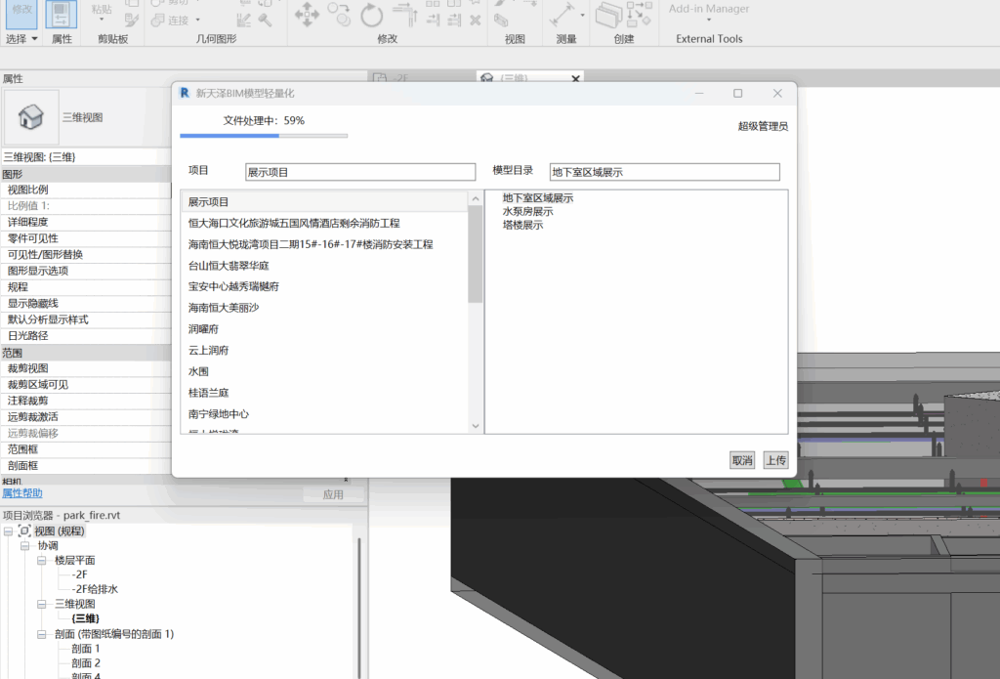
Task: Select the Modify tool in ribbon
Action: click(x=21, y=14)
